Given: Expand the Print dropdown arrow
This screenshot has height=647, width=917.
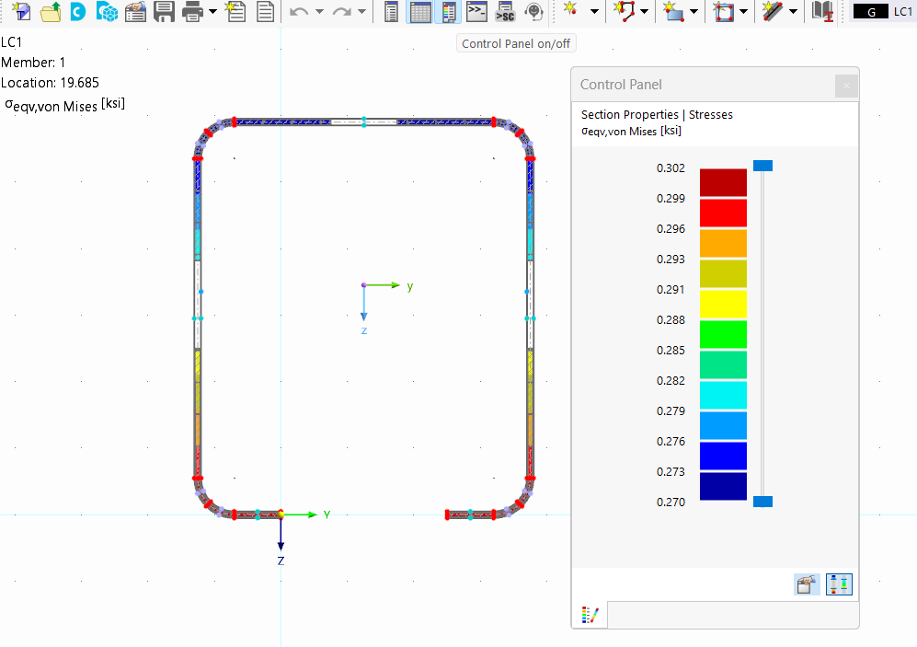Looking at the screenshot, I should click(x=213, y=12).
